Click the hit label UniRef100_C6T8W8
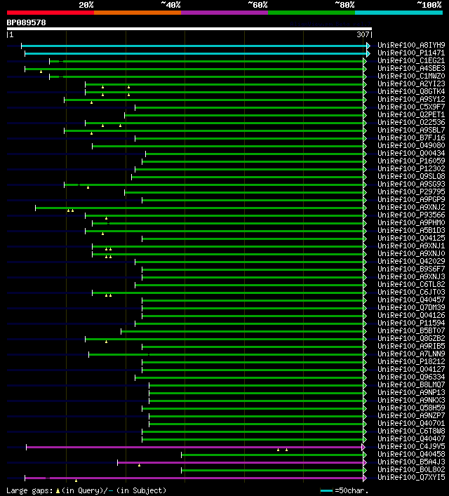Screen dimensions: 449x496 click(x=411, y=431)
